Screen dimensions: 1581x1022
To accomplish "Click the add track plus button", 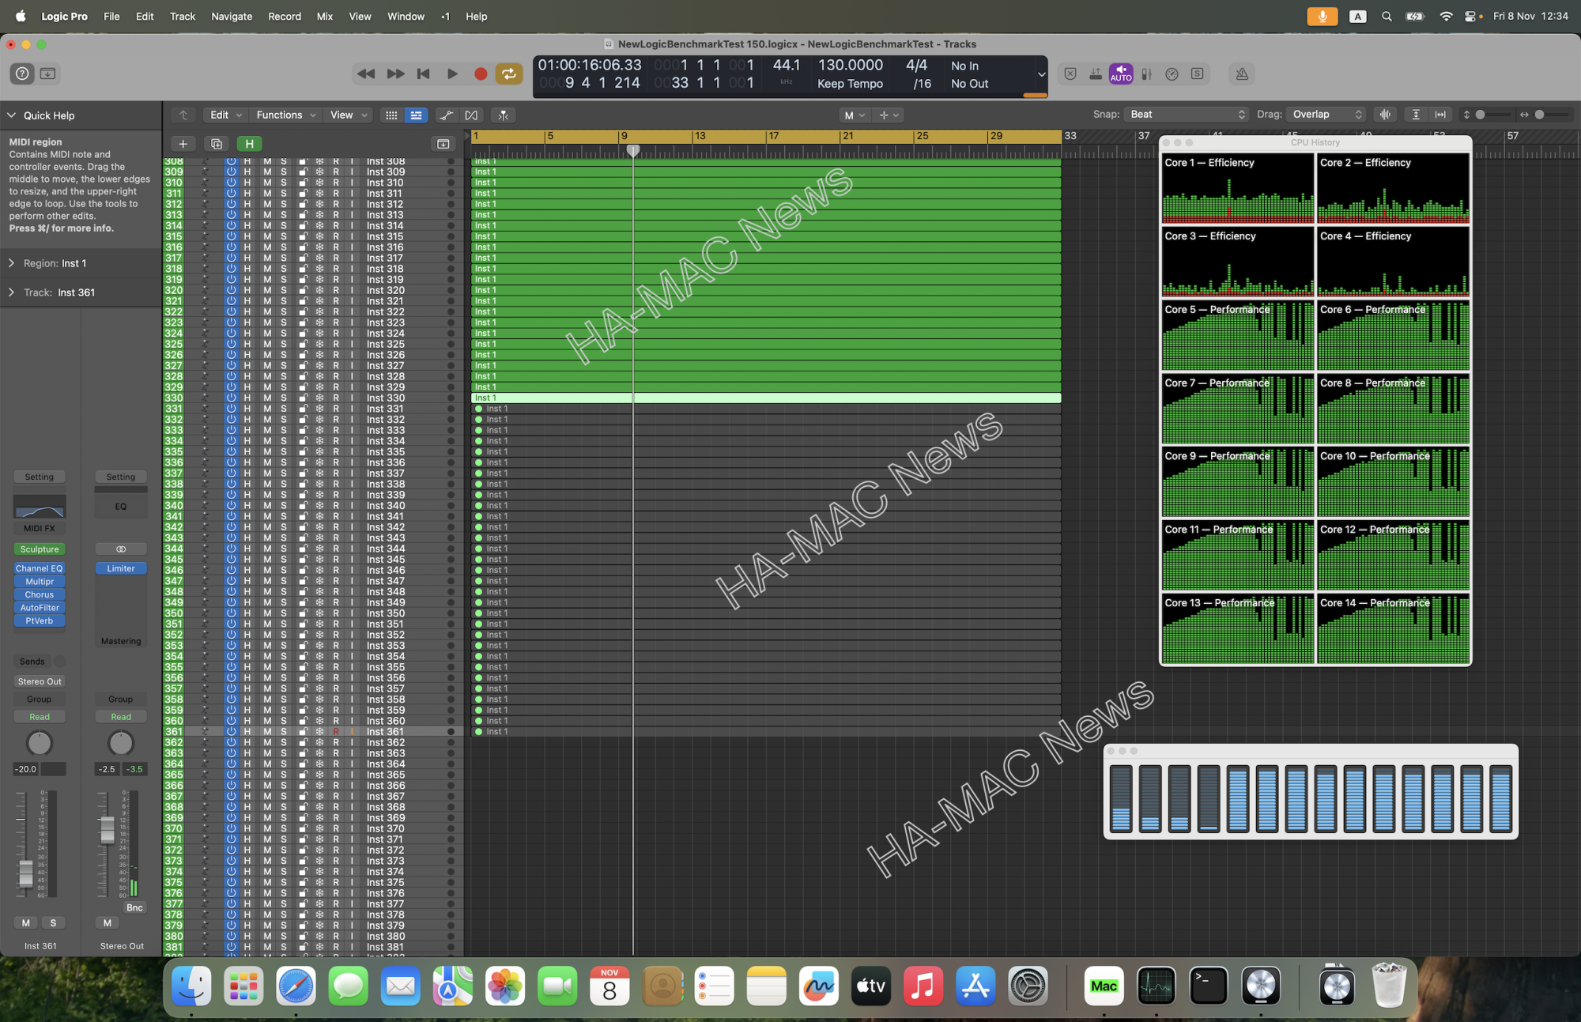I will coord(183,143).
